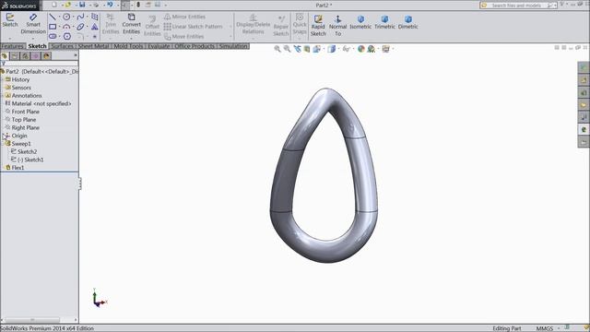The width and height of the screenshot is (590, 332).
Task: Click the Zoom to Area icon
Action: (287, 49)
